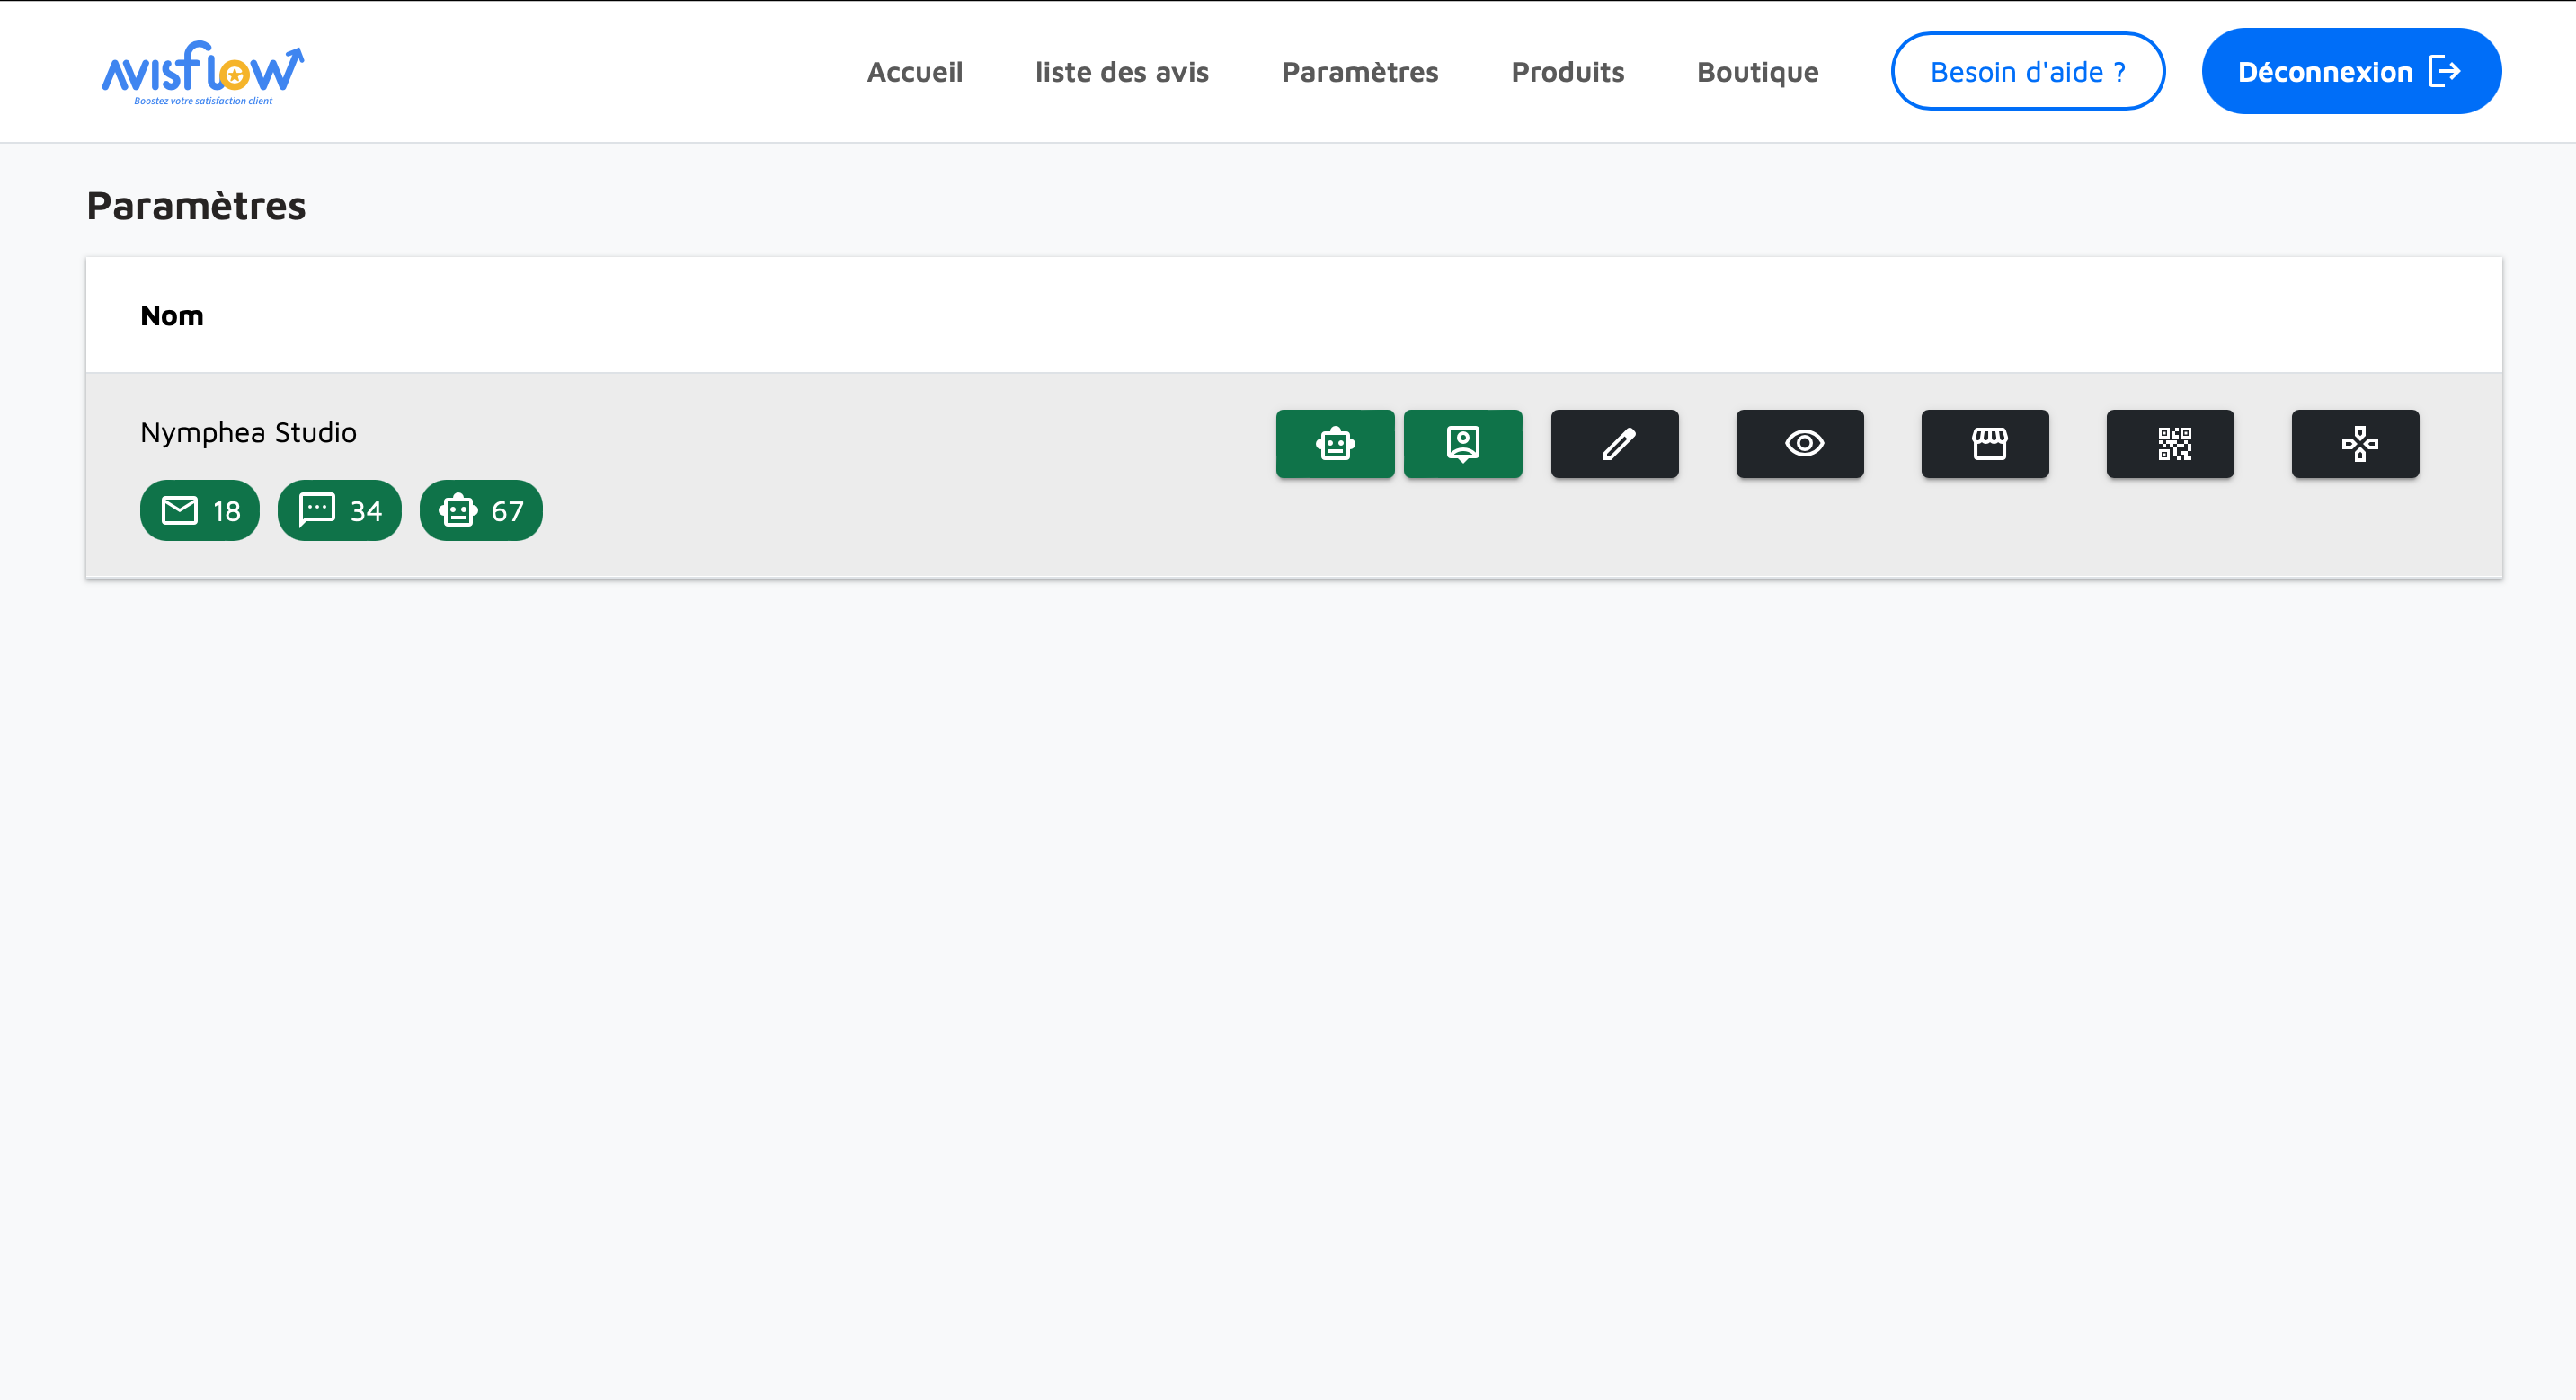This screenshot has width=2576, height=1400.
Task: Click the Besoin d'aide ? button
Action: click(x=2027, y=72)
